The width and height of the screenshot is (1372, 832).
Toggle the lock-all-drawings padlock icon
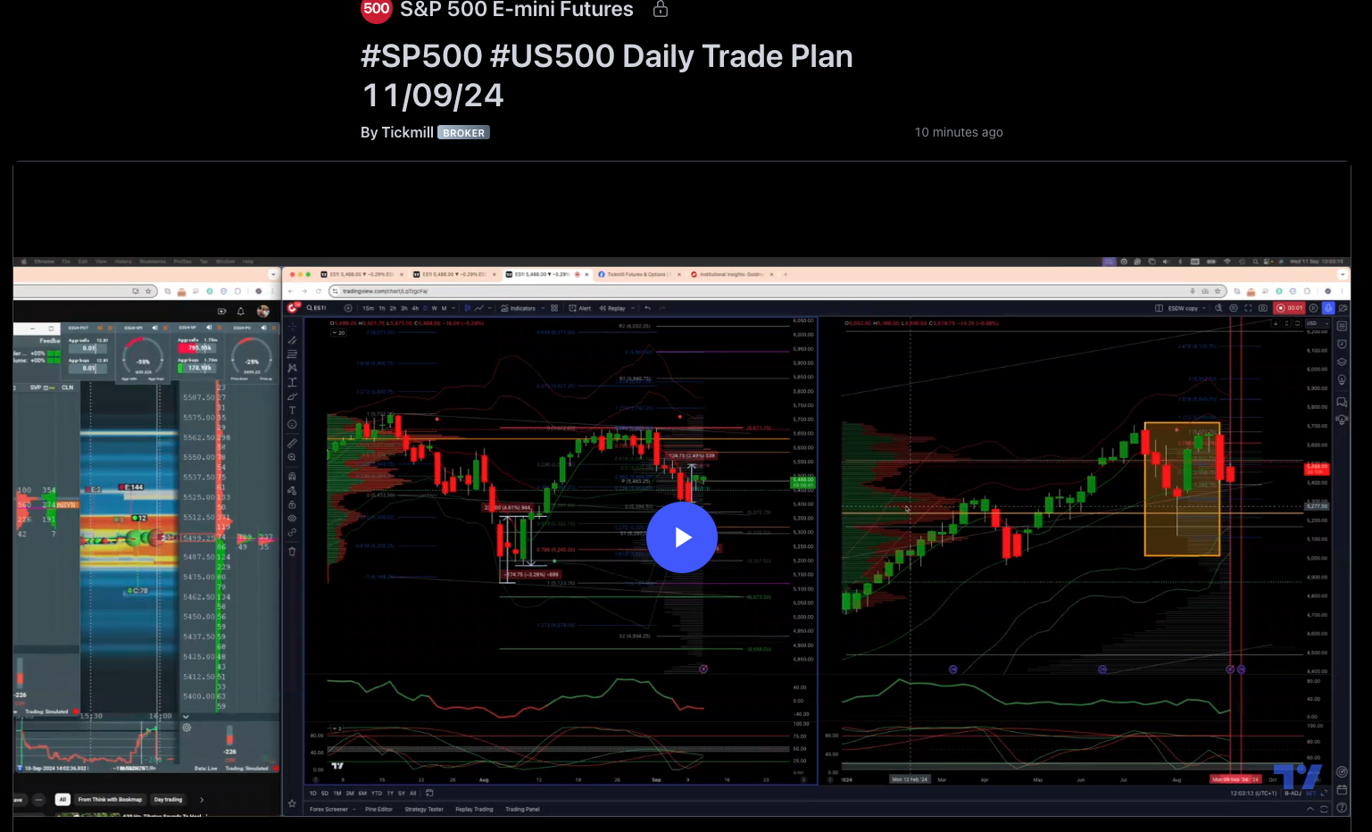(x=292, y=504)
